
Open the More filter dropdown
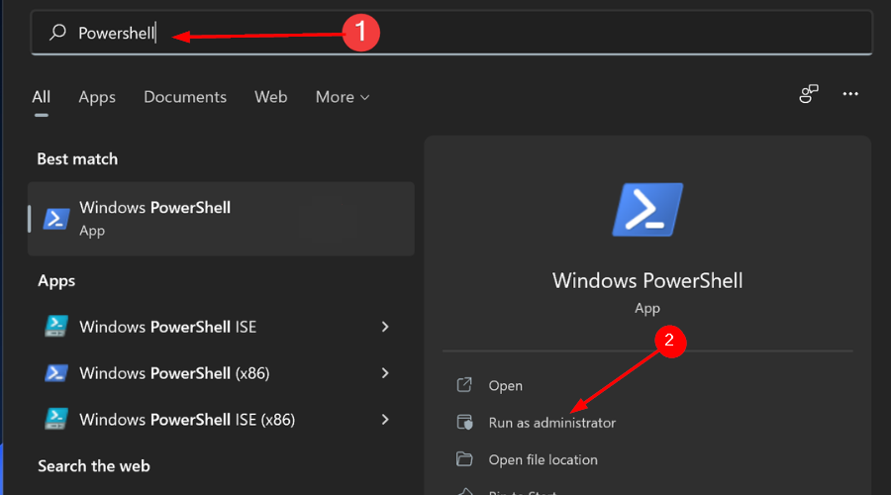click(x=343, y=97)
